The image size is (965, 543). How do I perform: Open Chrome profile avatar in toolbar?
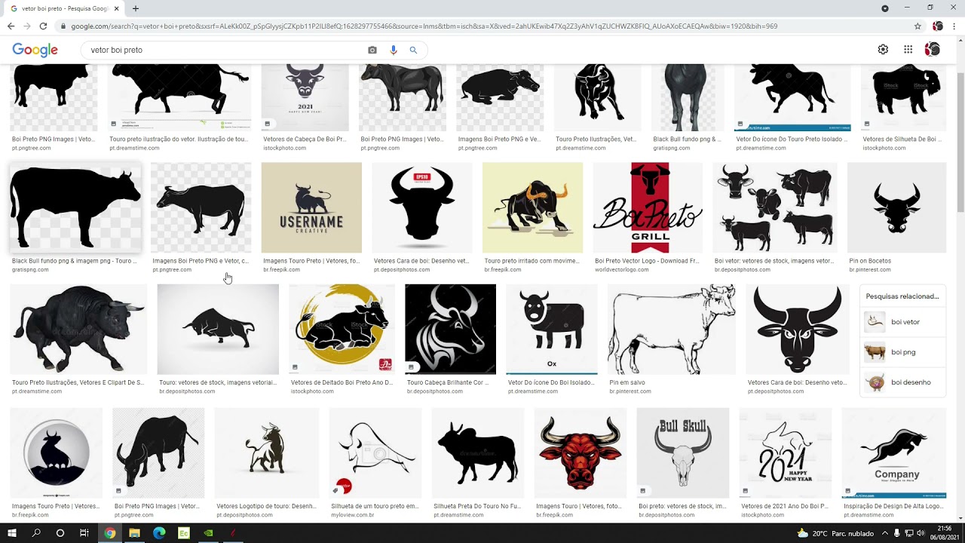pos(938,26)
